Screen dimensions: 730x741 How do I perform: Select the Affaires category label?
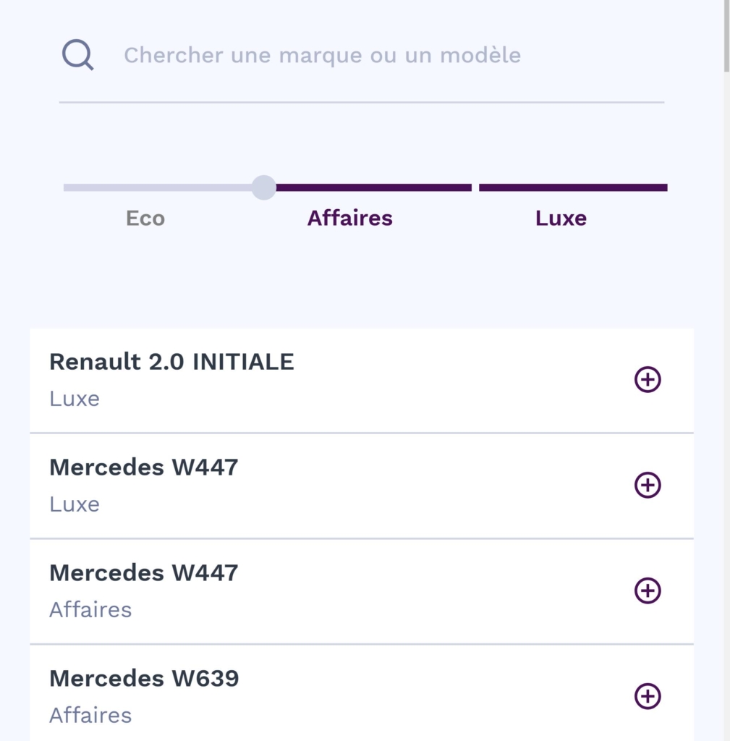click(x=349, y=219)
